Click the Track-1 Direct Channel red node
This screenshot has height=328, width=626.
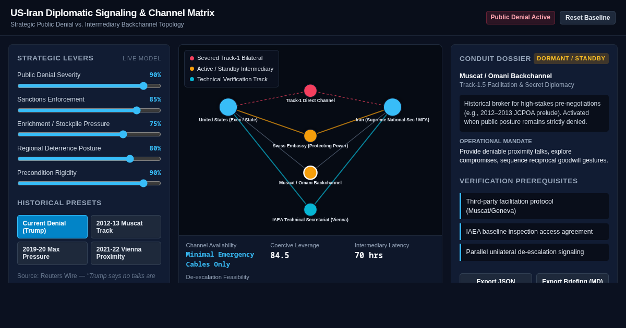(x=310, y=91)
